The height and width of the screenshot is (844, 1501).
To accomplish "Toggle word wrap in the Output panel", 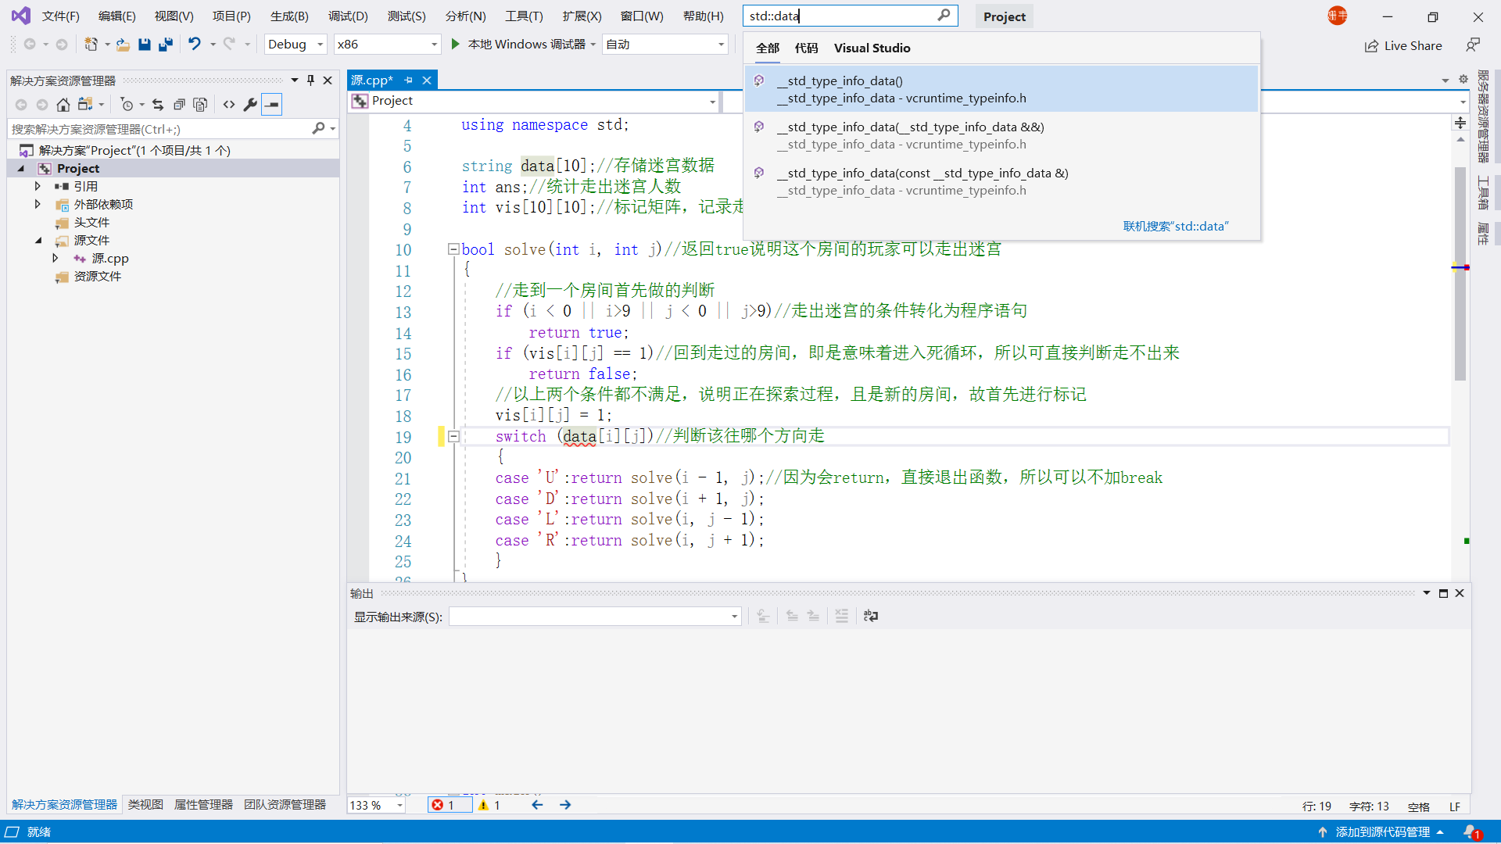I will click(871, 617).
